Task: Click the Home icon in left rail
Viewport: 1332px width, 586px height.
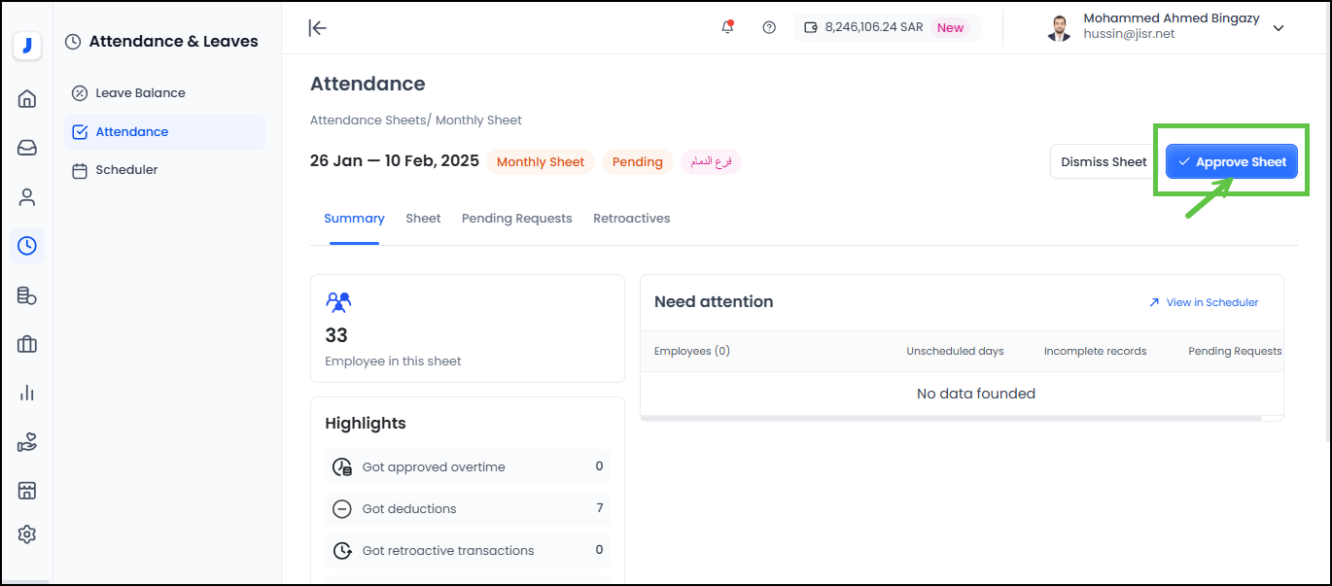Action: click(x=27, y=98)
